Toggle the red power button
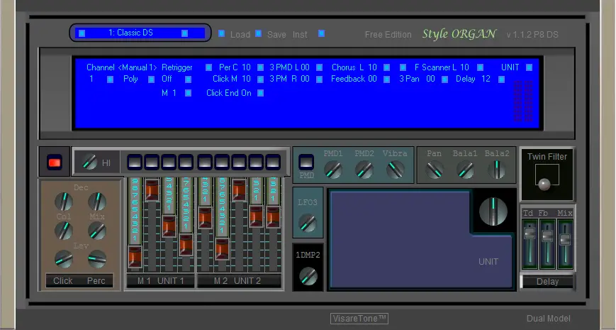The height and width of the screenshot is (330, 616). click(x=54, y=162)
